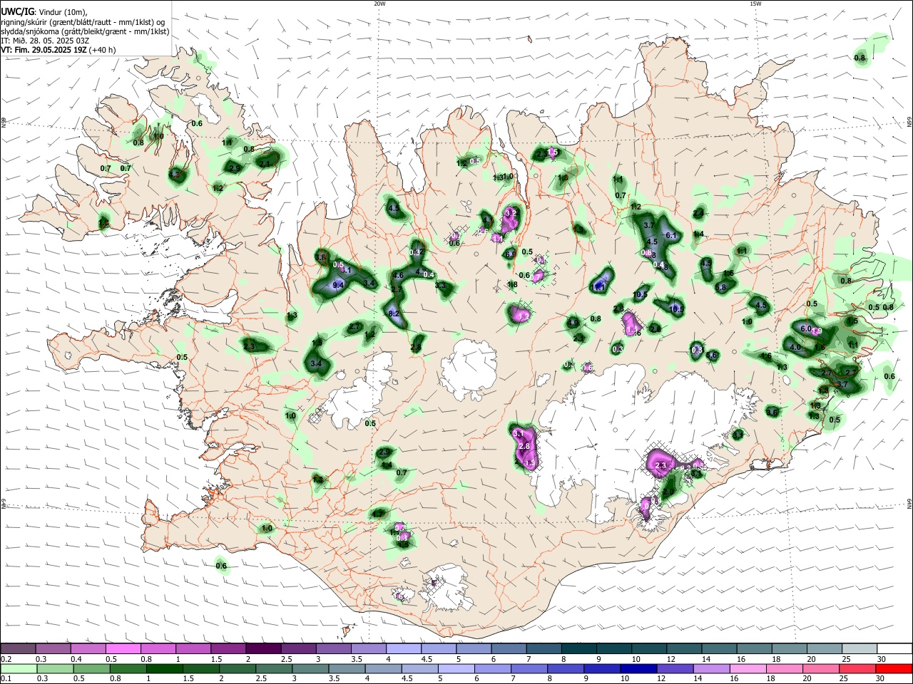Click the precipitation value '6.1' on the map
This screenshot has width=913, height=684.
point(670,235)
